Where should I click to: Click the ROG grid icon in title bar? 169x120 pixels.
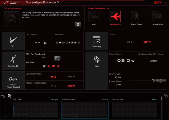[x=158, y=3]
